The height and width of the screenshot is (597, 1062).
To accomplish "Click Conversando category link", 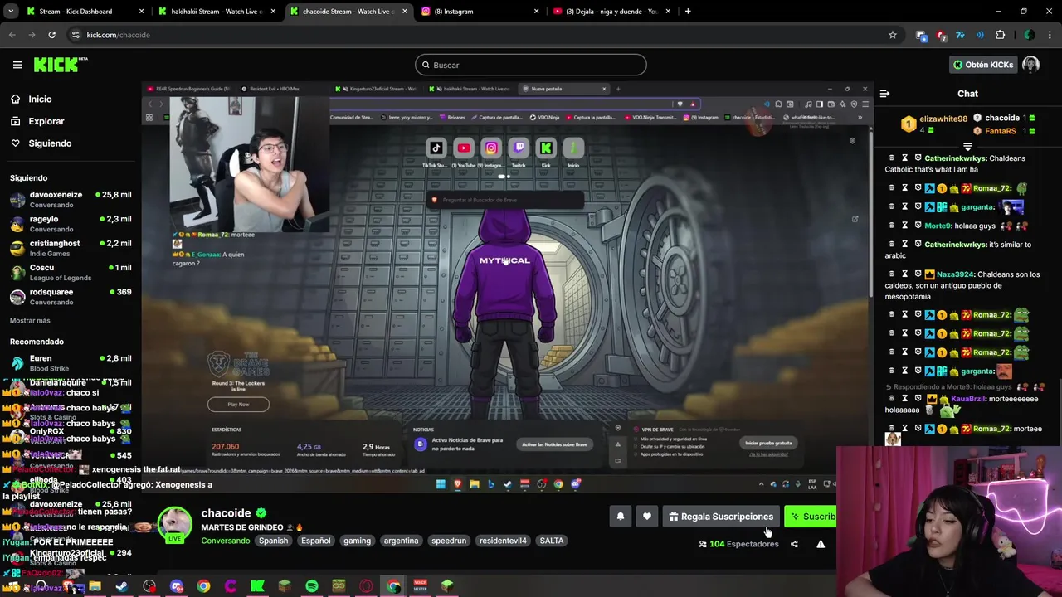I will tap(226, 541).
